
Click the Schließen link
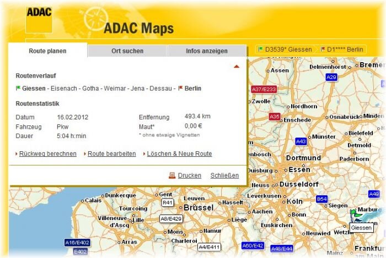tap(224, 175)
